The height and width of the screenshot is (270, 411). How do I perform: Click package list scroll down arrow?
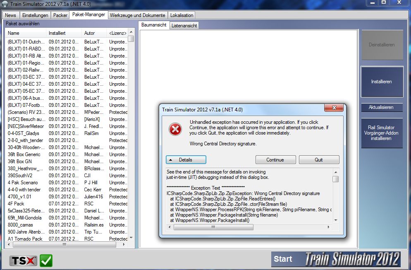(131, 238)
